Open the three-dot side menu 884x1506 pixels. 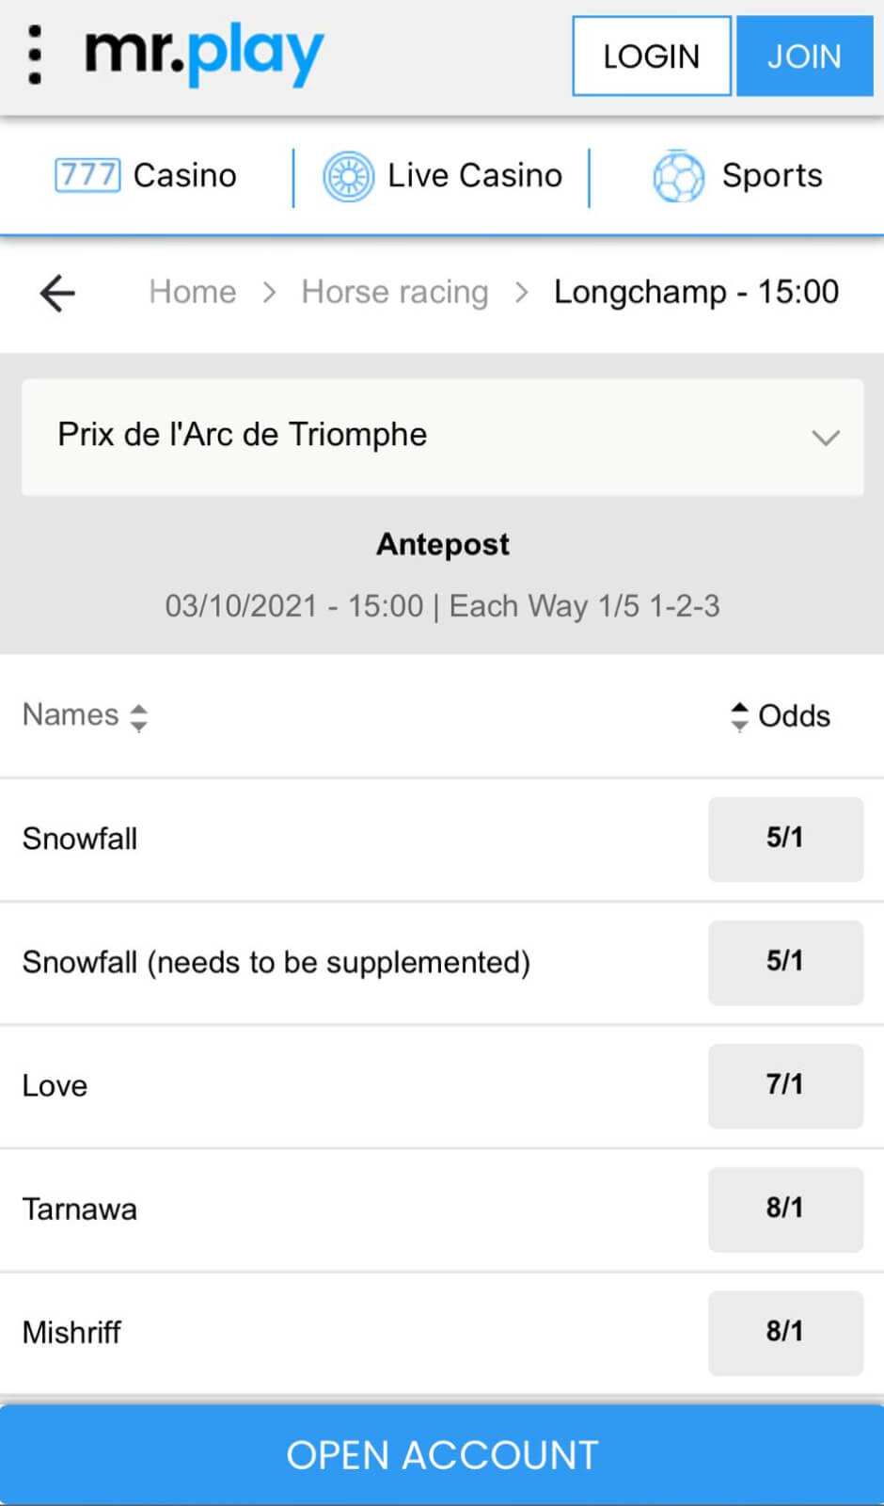click(x=35, y=56)
